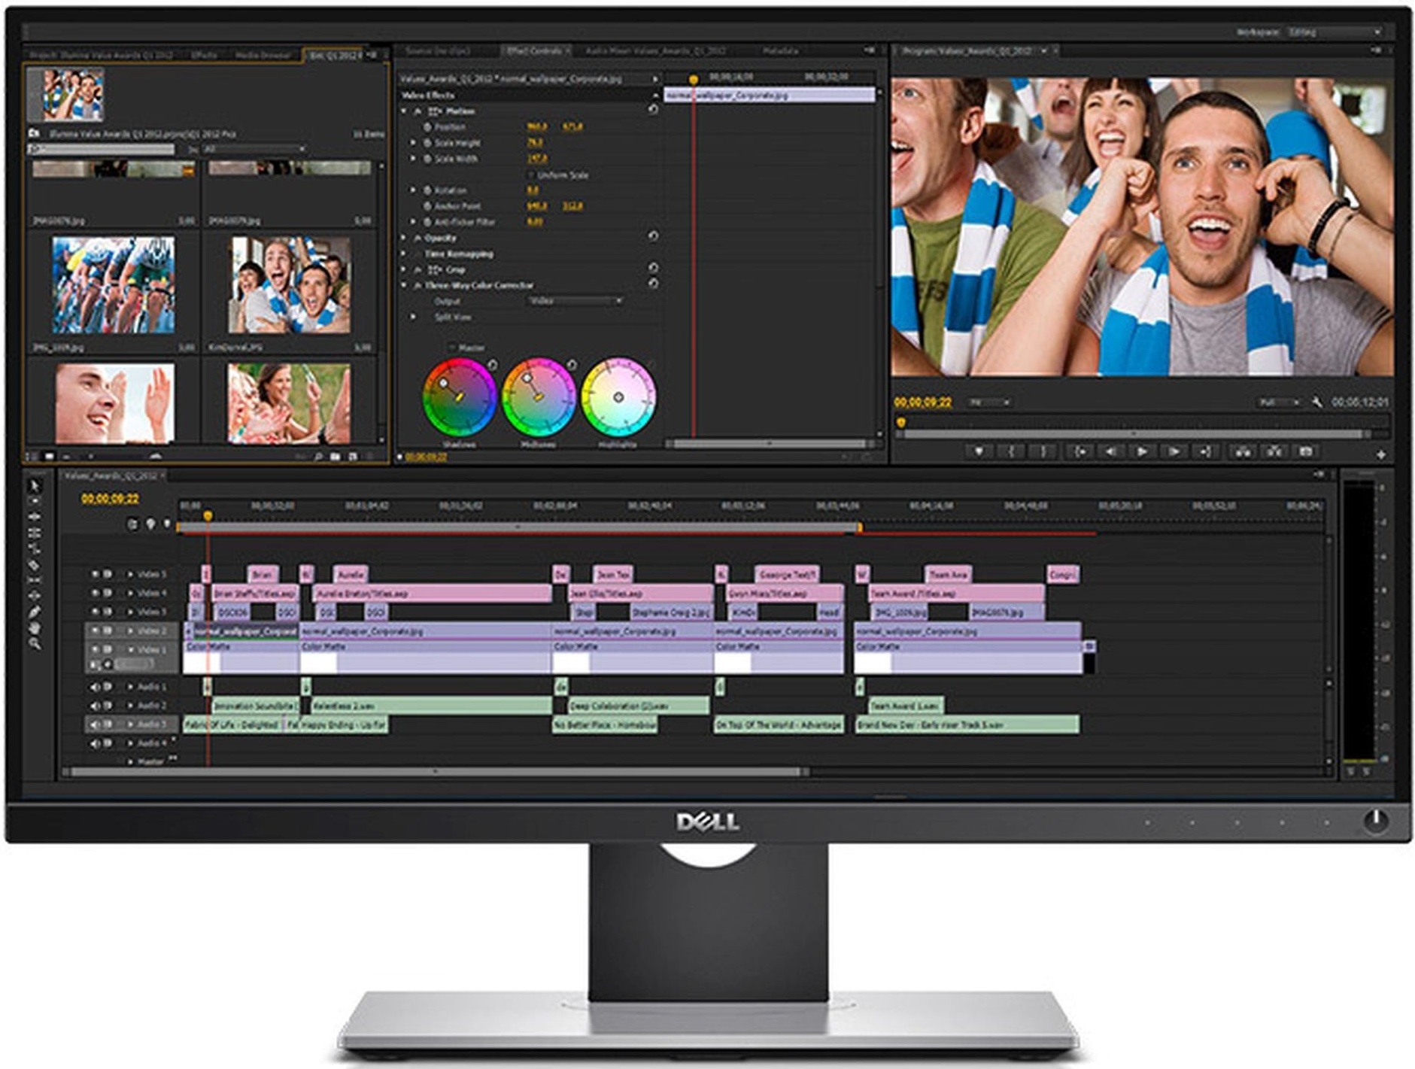Switch to the Media Browser tab
This screenshot has width=1415, height=1069.
point(263,55)
